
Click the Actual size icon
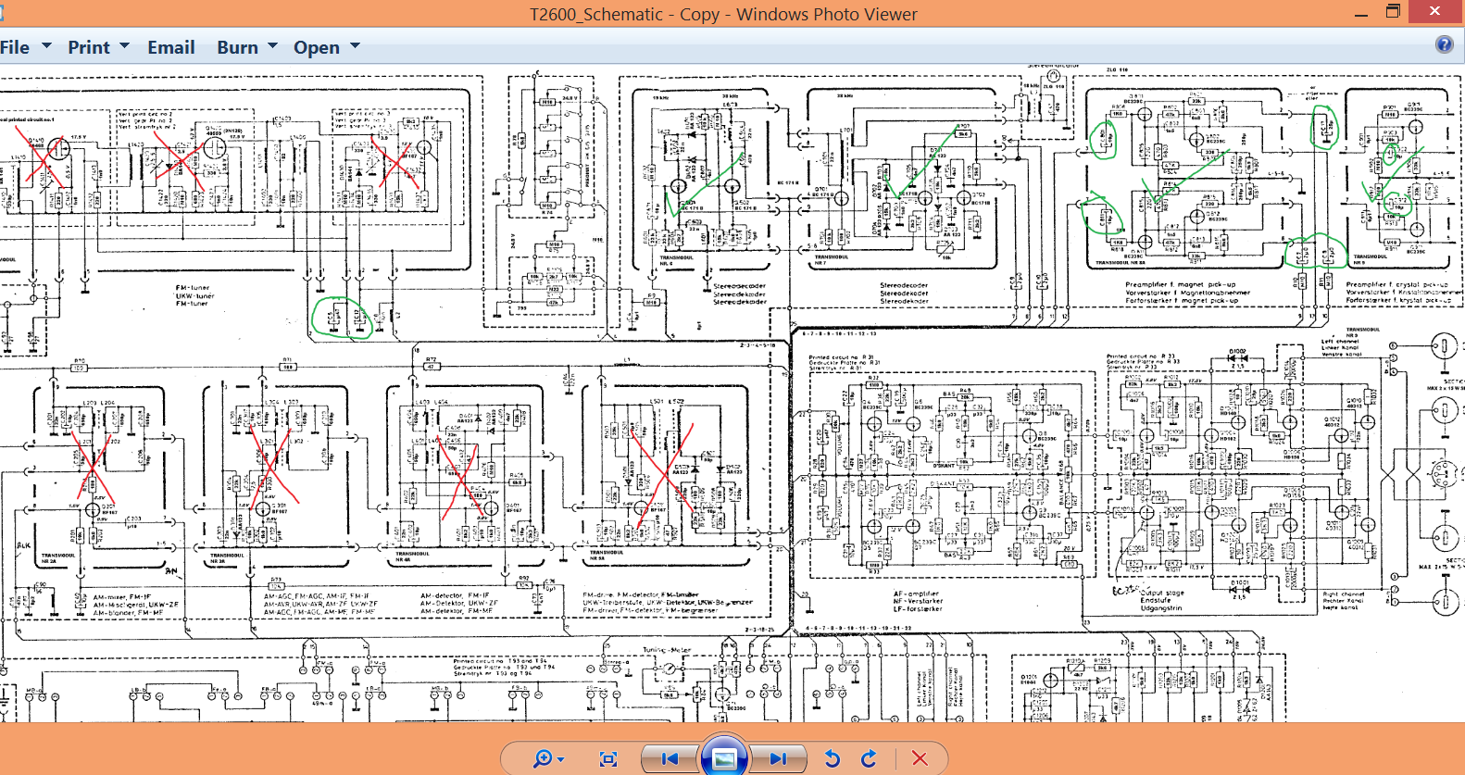(608, 759)
